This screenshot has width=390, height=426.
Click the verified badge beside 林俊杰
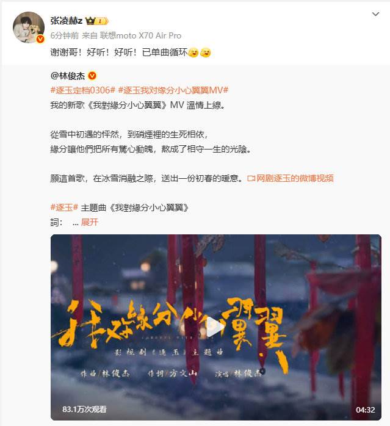pyautogui.click(x=92, y=76)
